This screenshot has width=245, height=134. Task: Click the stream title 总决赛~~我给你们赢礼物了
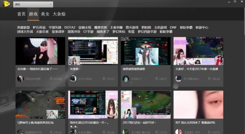click(x=38, y=69)
